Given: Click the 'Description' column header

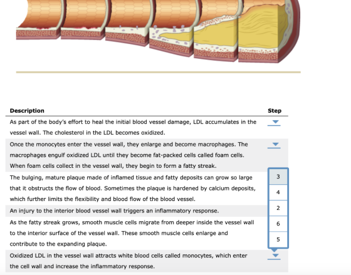Looking at the screenshot, I should pos(27,111).
